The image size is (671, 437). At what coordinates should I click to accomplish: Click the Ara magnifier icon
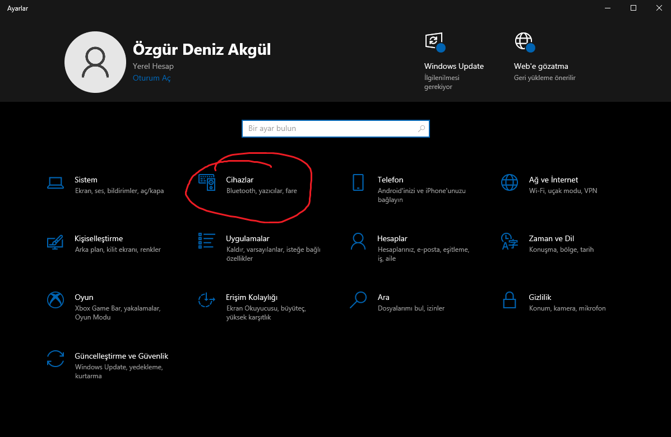click(x=358, y=300)
